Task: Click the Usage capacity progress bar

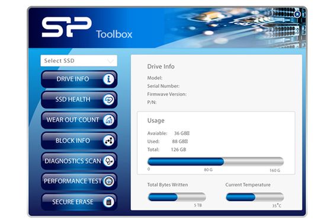Action: (216, 161)
